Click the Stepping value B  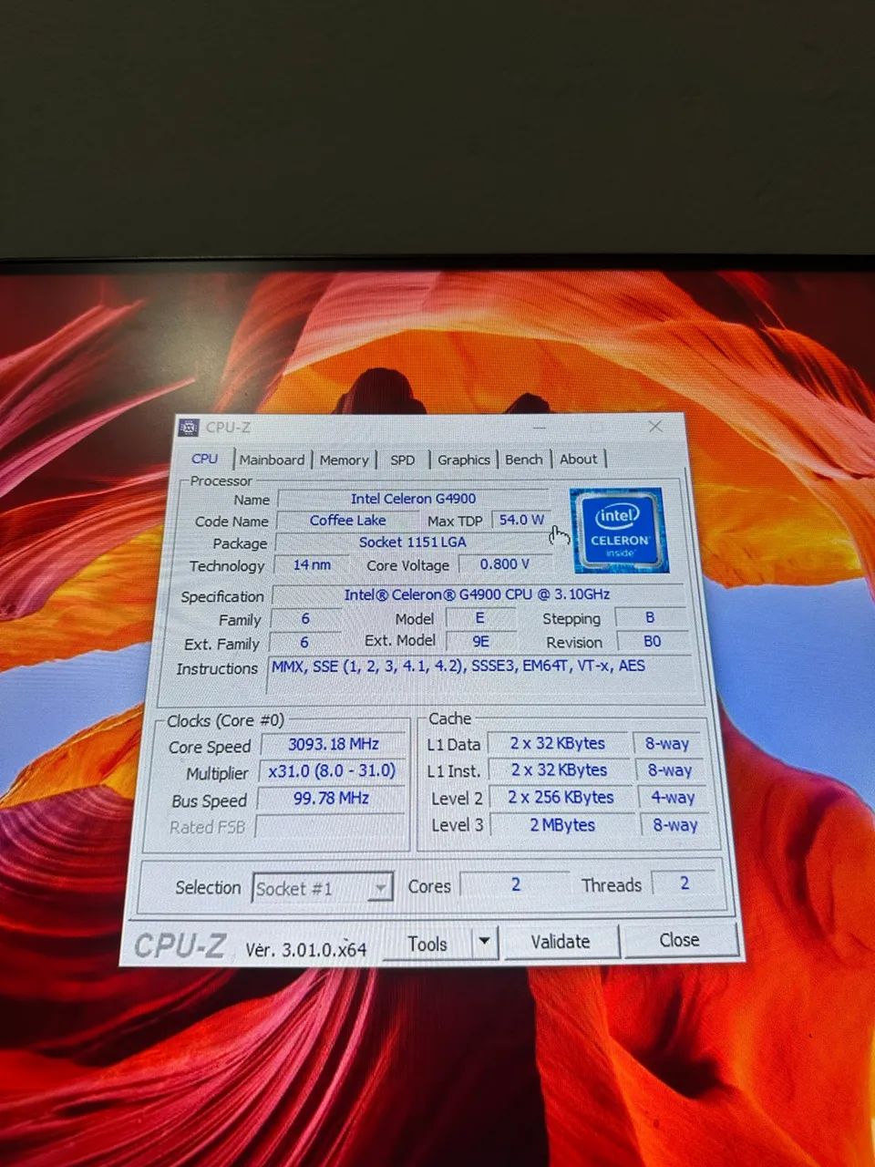point(651,617)
